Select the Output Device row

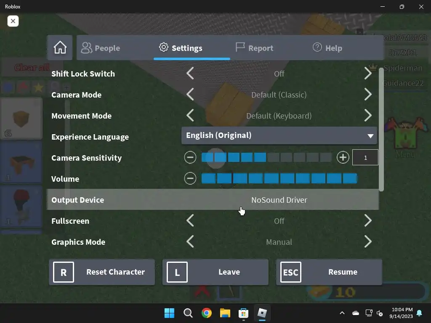tap(213, 200)
